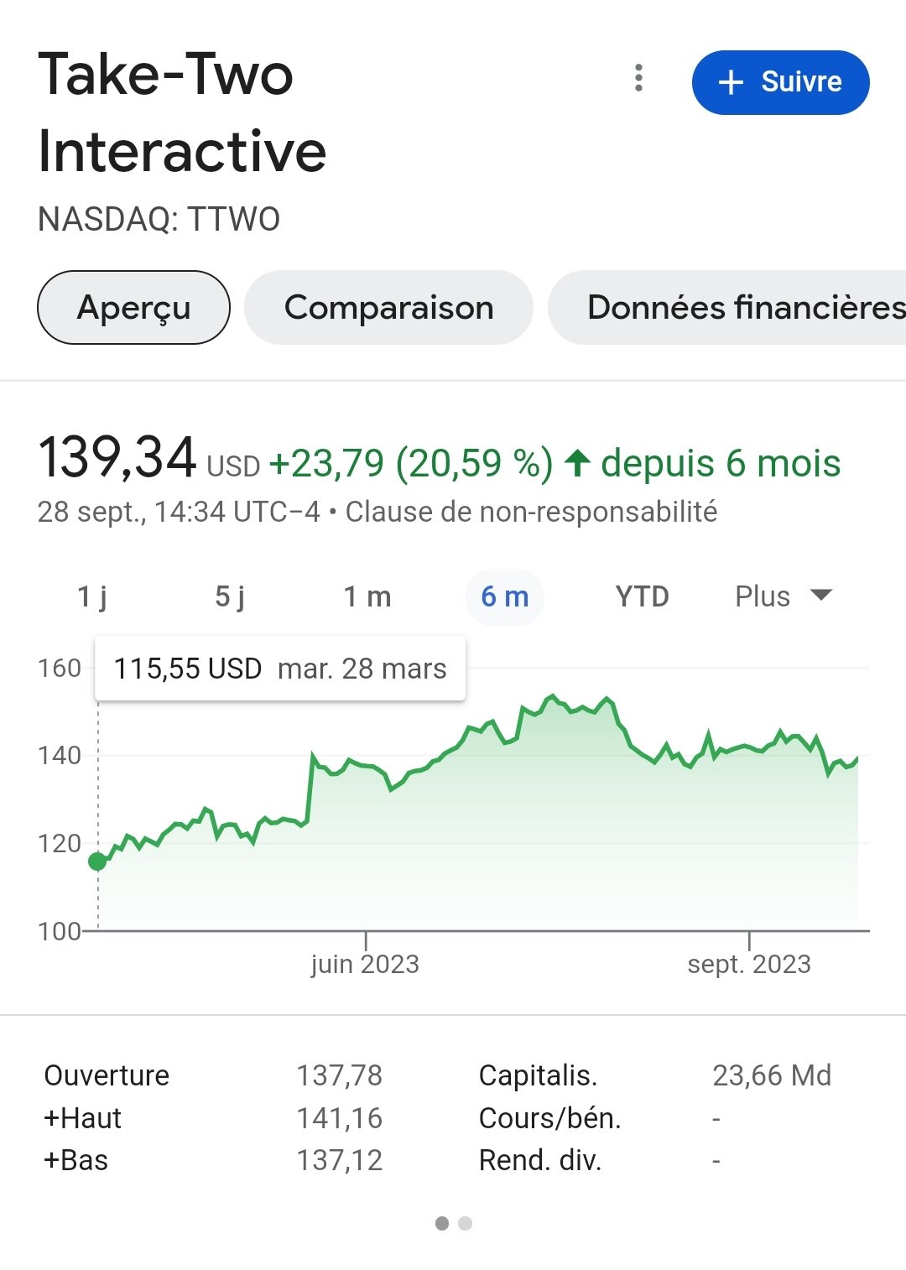Viewport: 906px width, 1270px height.
Task: Switch to the Comparaison tab
Action: coord(388,308)
